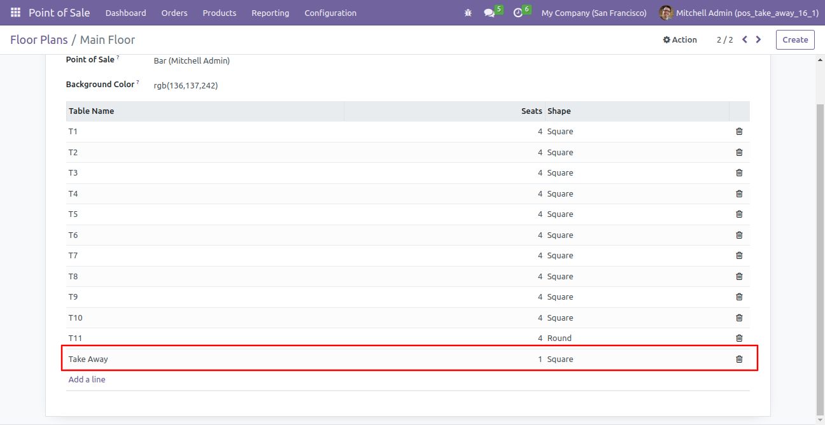Click Main Floor breadcrumb title
This screenshot has height=425, width=825.
pos(108,39)
